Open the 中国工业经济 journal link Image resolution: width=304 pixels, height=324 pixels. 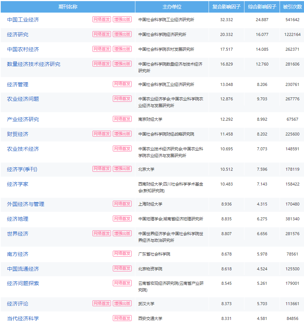point(23,20)
